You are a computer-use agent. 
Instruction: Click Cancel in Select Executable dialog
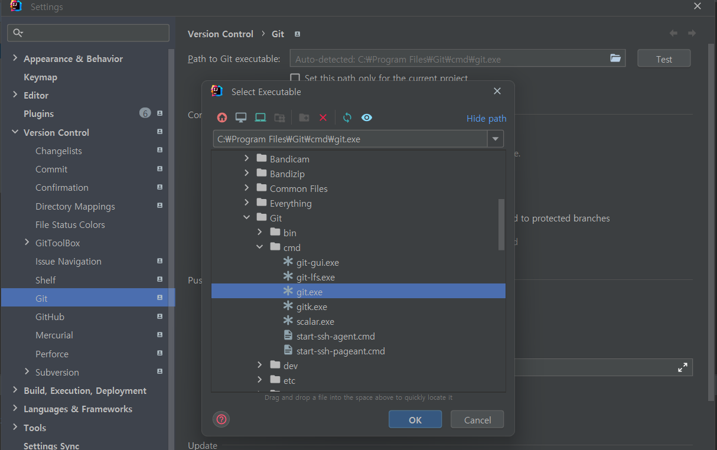[477, 420]
